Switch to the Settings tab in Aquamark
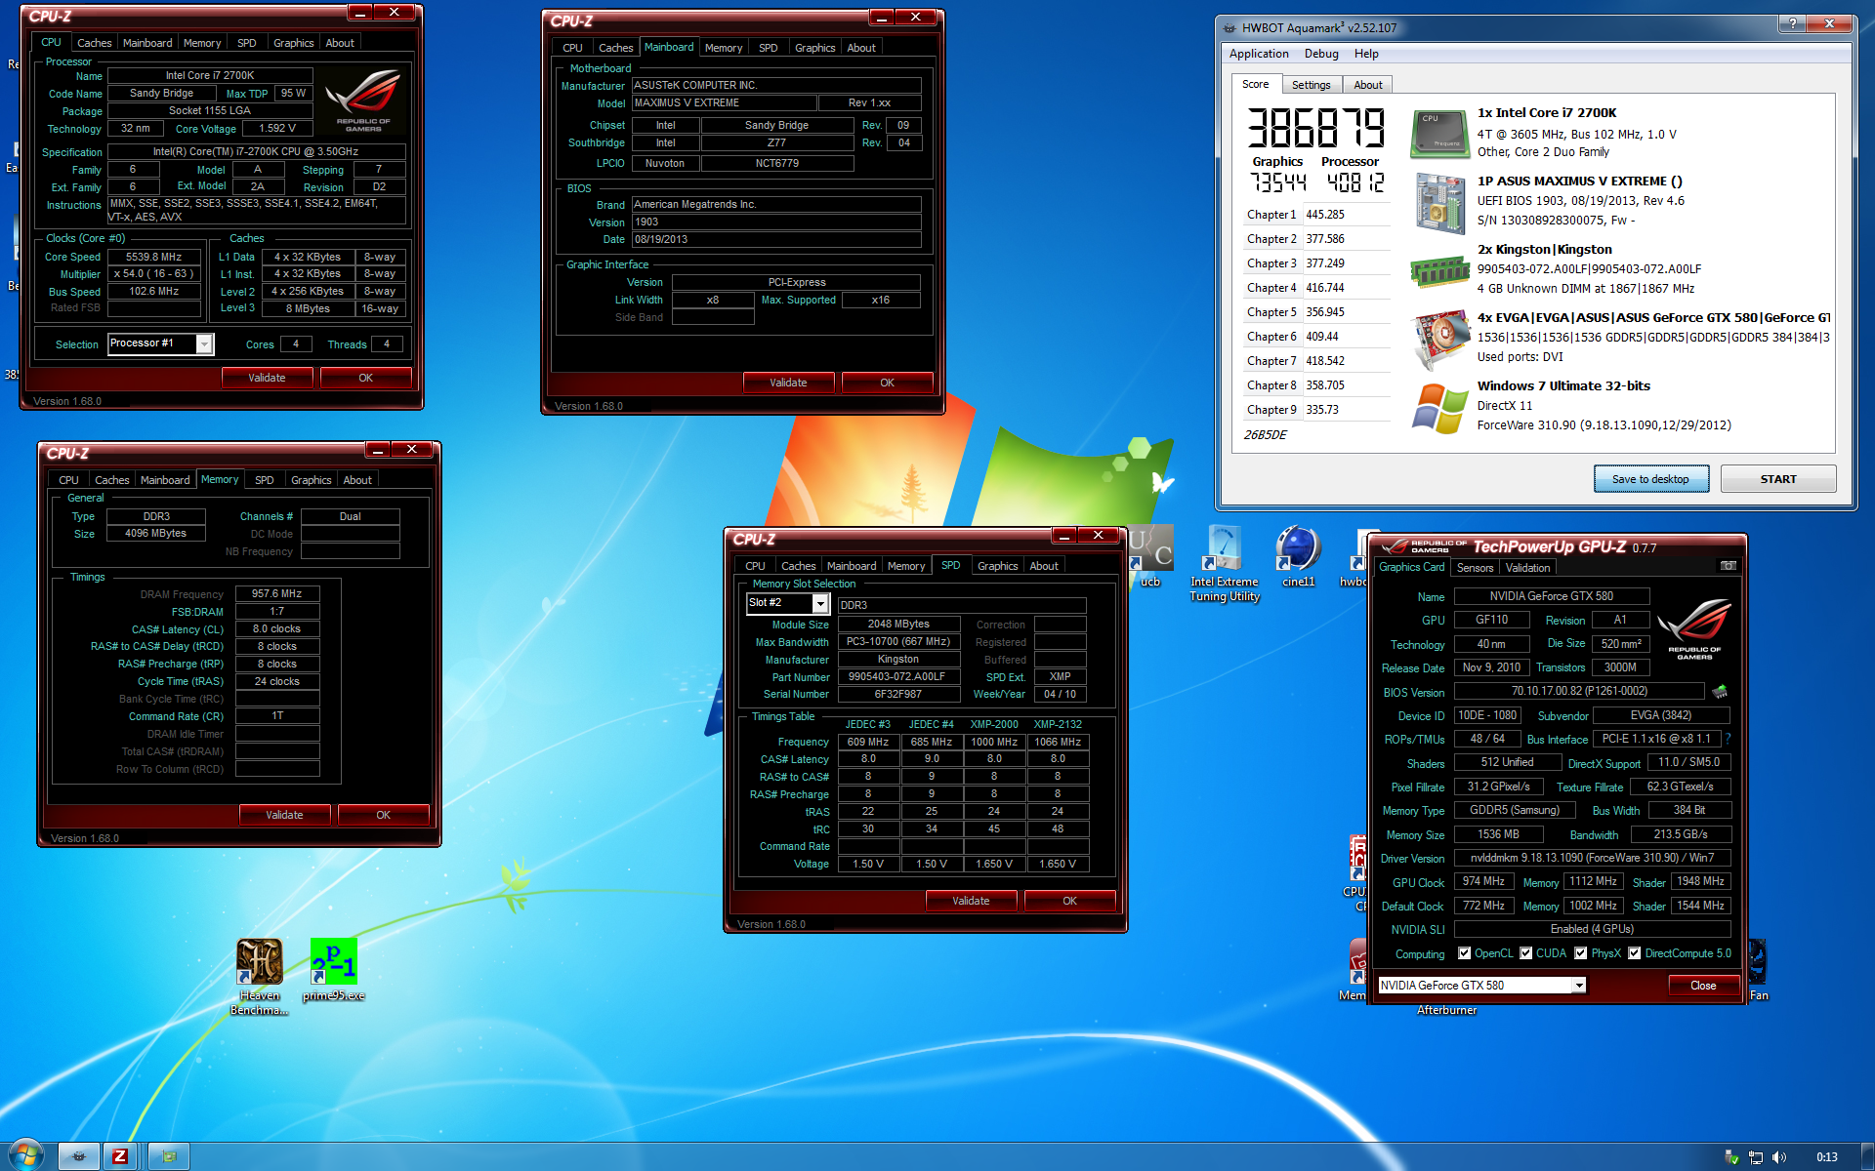This screenshot has height=1171, width=1875. tap(1311, 85)
